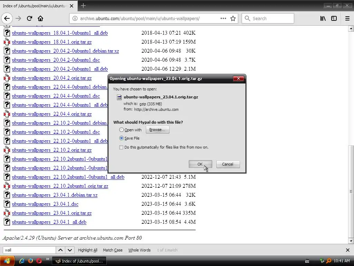Viewport: 354px width, 266px height.
Task: Jump to previous find match
Action: coord(60,250)
